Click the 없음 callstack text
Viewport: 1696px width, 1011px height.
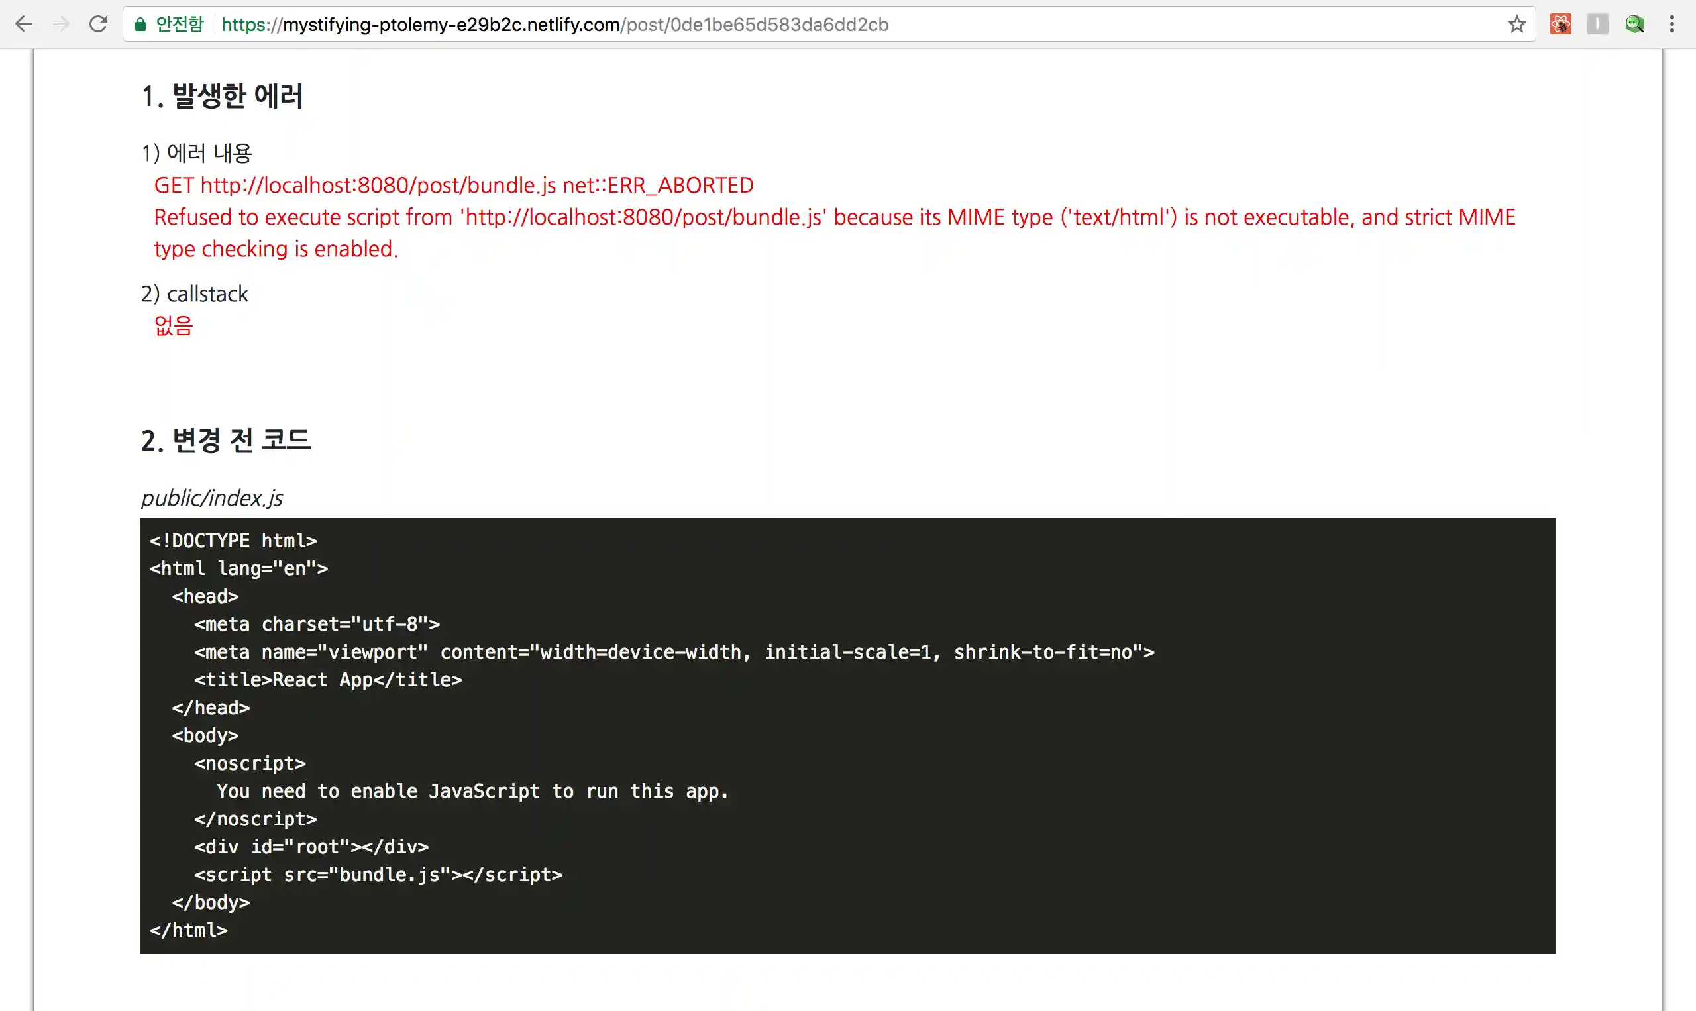tap(173, 326)
